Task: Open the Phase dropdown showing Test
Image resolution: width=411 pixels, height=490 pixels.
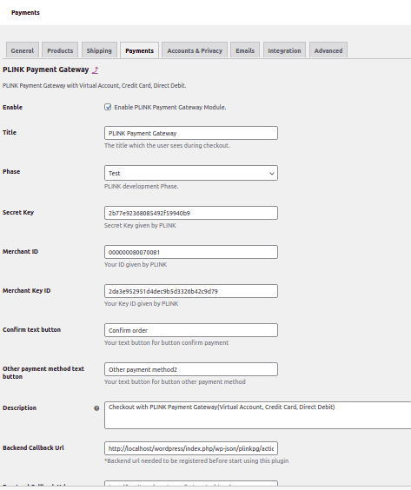Action: [191, 173]
